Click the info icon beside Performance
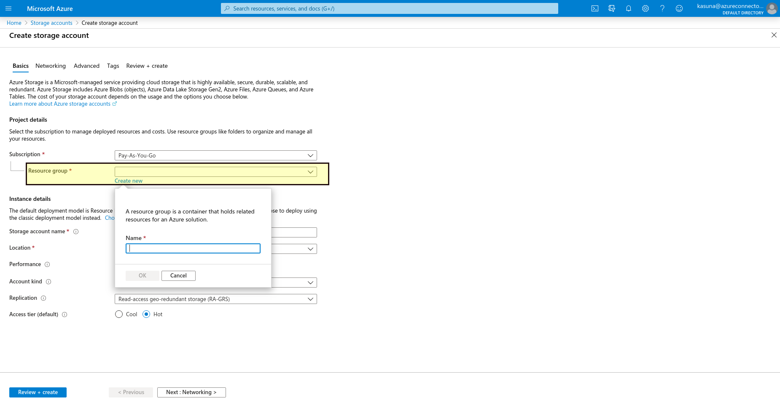Image resolution: width=780 pixels, height=408 pixels. click(x=47, y=264)
